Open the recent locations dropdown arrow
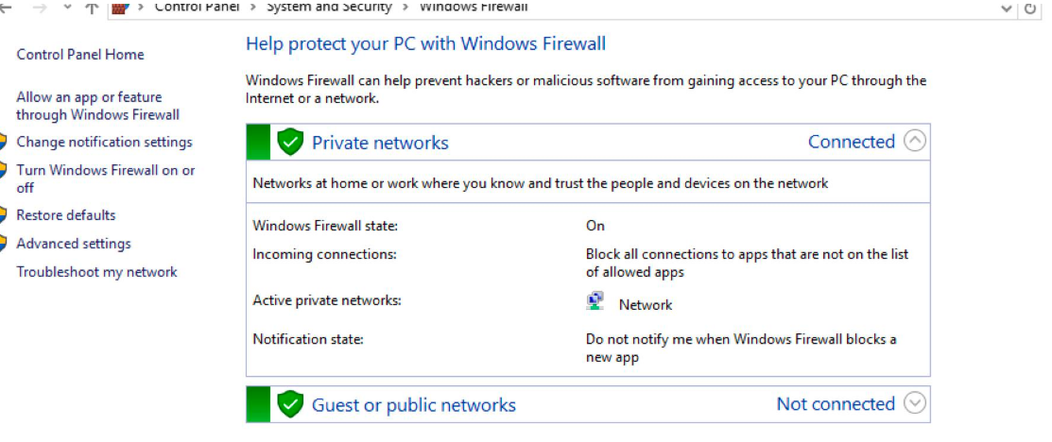This screenshot has width=1052, height=442. pyautogui.click(x=65, y=8)
